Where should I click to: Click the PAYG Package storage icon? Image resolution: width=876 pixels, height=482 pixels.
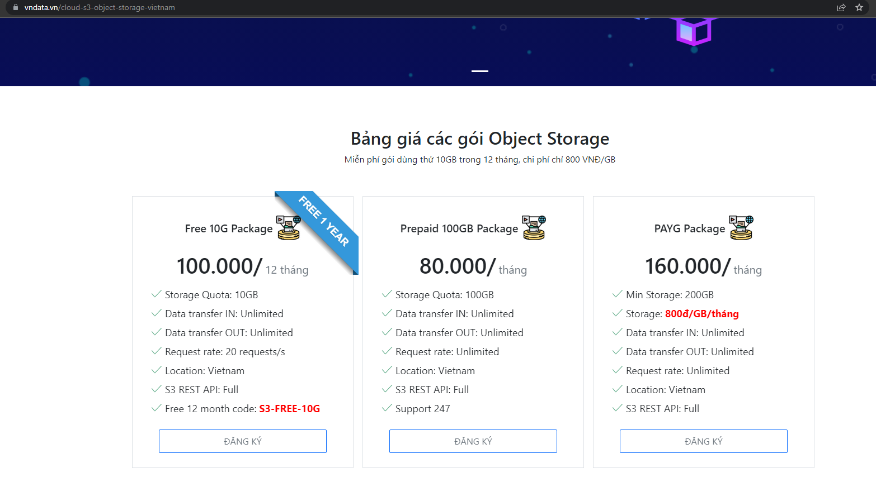pyautogui.click(x=741, y=228)
